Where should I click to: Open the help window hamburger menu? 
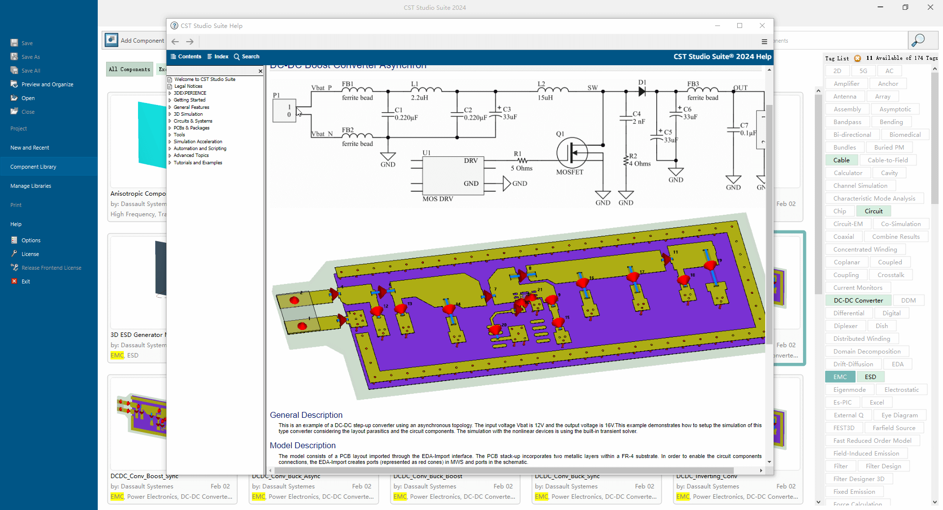764,42
